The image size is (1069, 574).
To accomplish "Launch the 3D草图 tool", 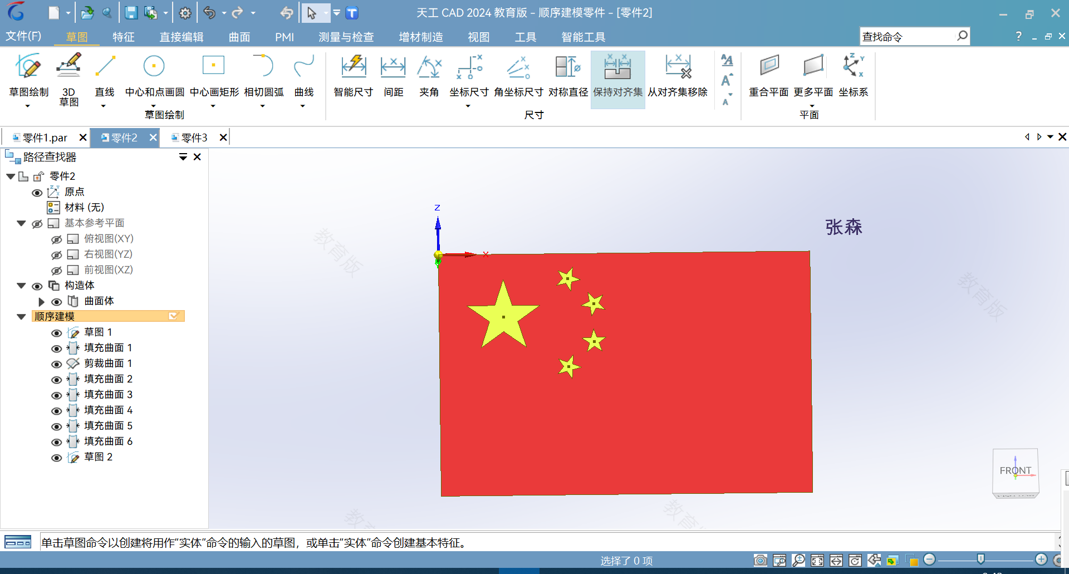I will (x=68, y=79).
